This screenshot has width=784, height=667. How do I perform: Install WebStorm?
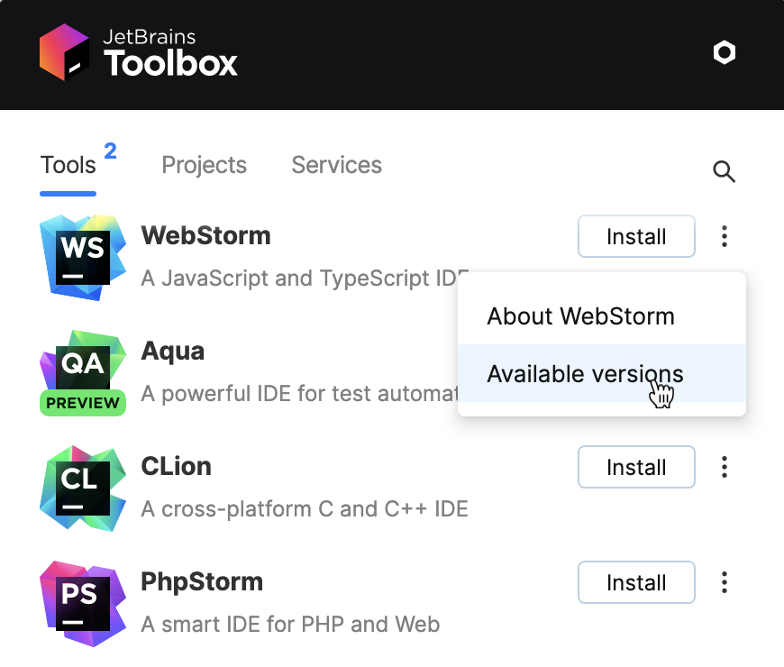tap(636, 236)
